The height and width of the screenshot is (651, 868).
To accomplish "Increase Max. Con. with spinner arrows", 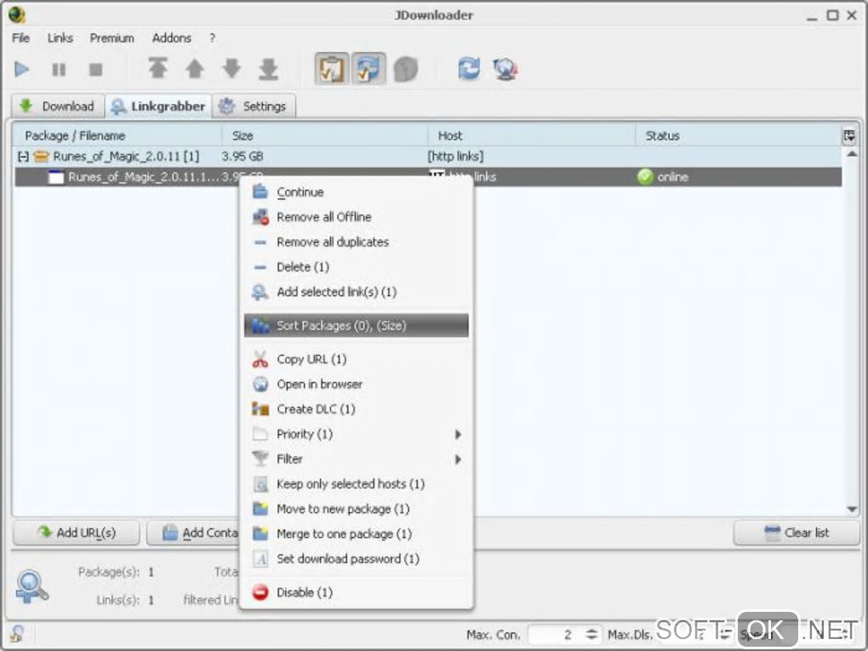I will click(591, 631).
